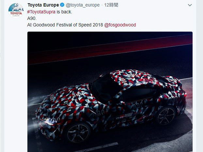Click the GR Toyota Gazoo Racing door logo
The height and width of the screenshot is (152, 203).
[x=124, y=116]
